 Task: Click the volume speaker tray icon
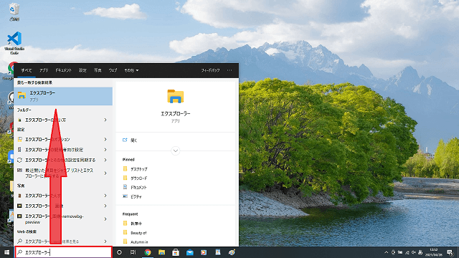[414, 252]
